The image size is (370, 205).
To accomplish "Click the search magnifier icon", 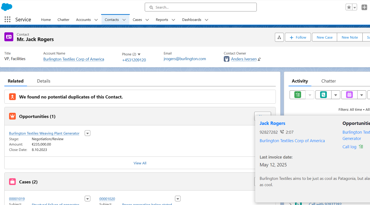I will [151, 7].
